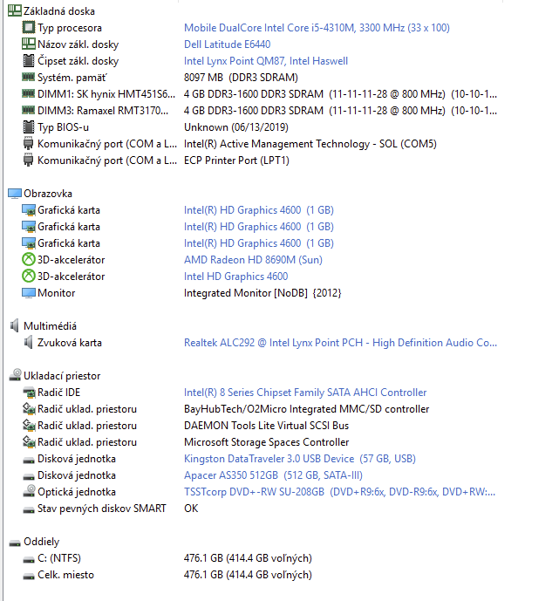Select the Celk. miesto row label

click(65, 575)
